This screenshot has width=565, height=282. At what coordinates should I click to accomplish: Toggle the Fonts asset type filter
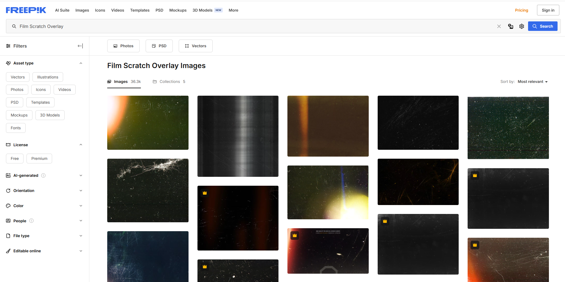click(x=16, y=128)
